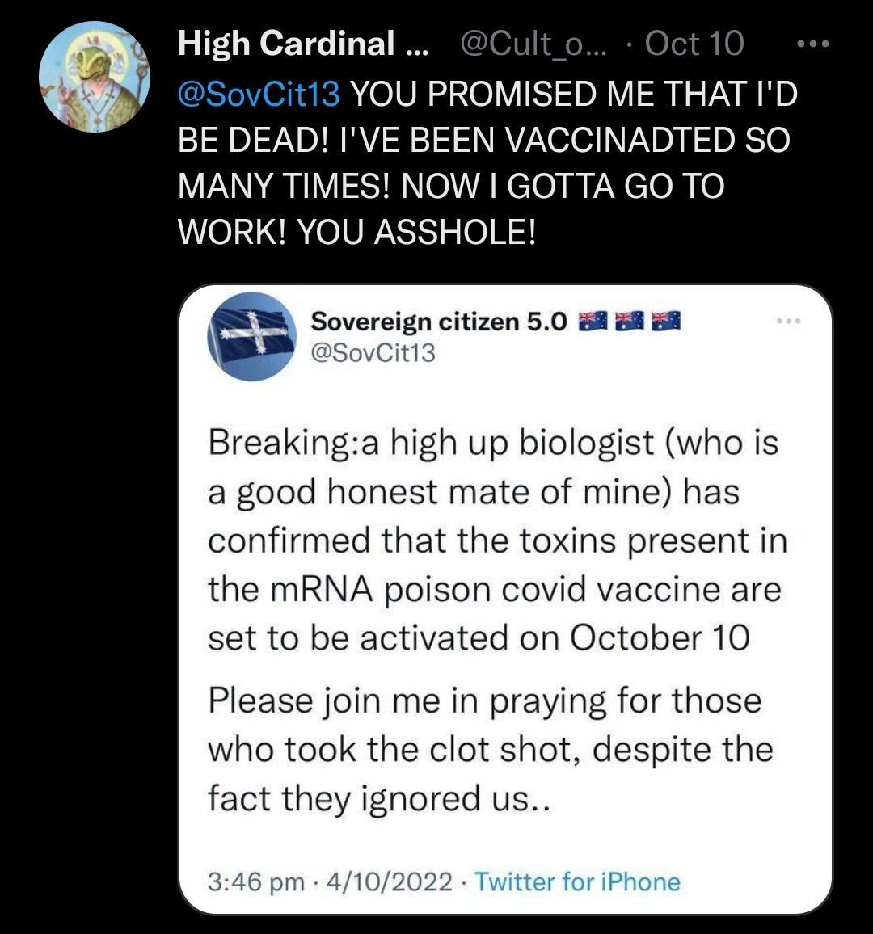Click the "October 10" text in the quoted tweet
The image size is (873, 934).
pyautogui.click(x=660, y=638)
